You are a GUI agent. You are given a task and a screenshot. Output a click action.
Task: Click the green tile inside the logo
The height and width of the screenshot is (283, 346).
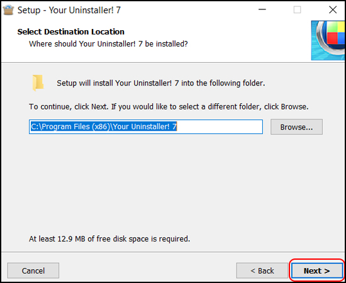tap(332, 27)
